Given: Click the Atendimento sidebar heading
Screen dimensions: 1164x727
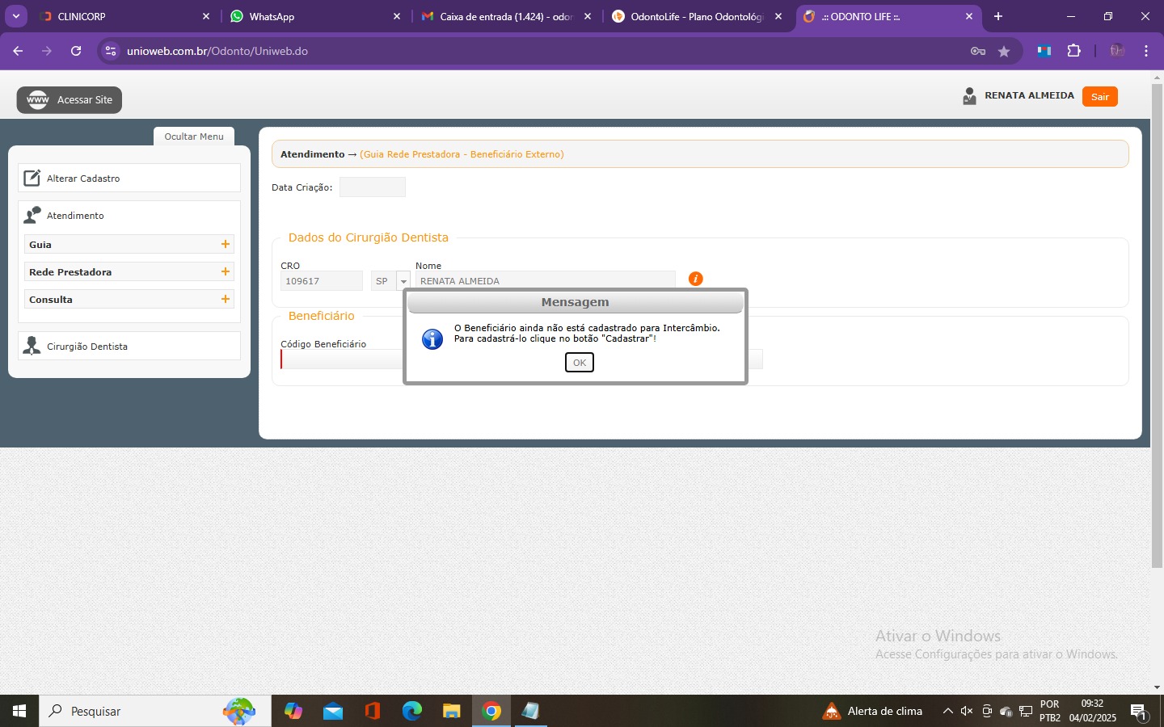Looking at the screenshot, I should pos(75,216).
